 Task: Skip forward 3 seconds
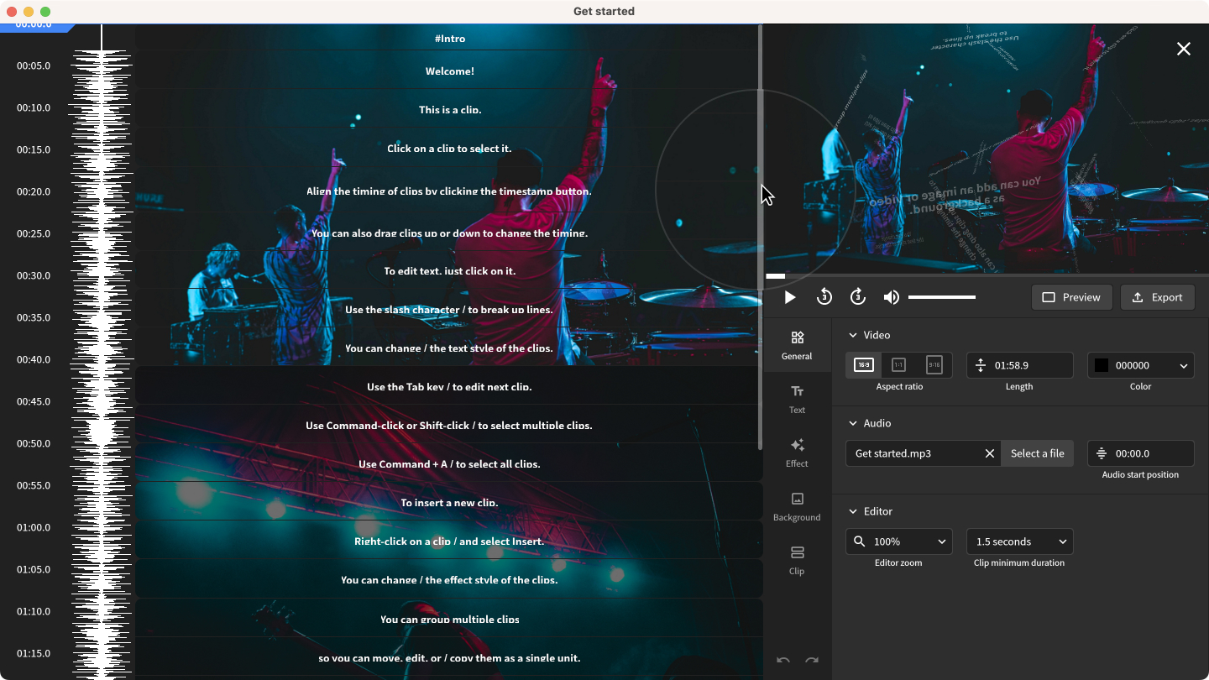click(857, 297)
